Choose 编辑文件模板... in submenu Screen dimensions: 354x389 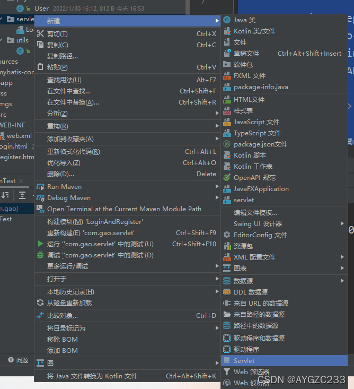[x=284, y=213]
